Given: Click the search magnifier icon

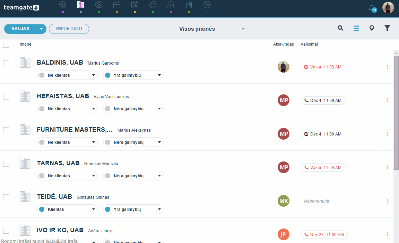Looking at the screenshot, I should point(340,28).
